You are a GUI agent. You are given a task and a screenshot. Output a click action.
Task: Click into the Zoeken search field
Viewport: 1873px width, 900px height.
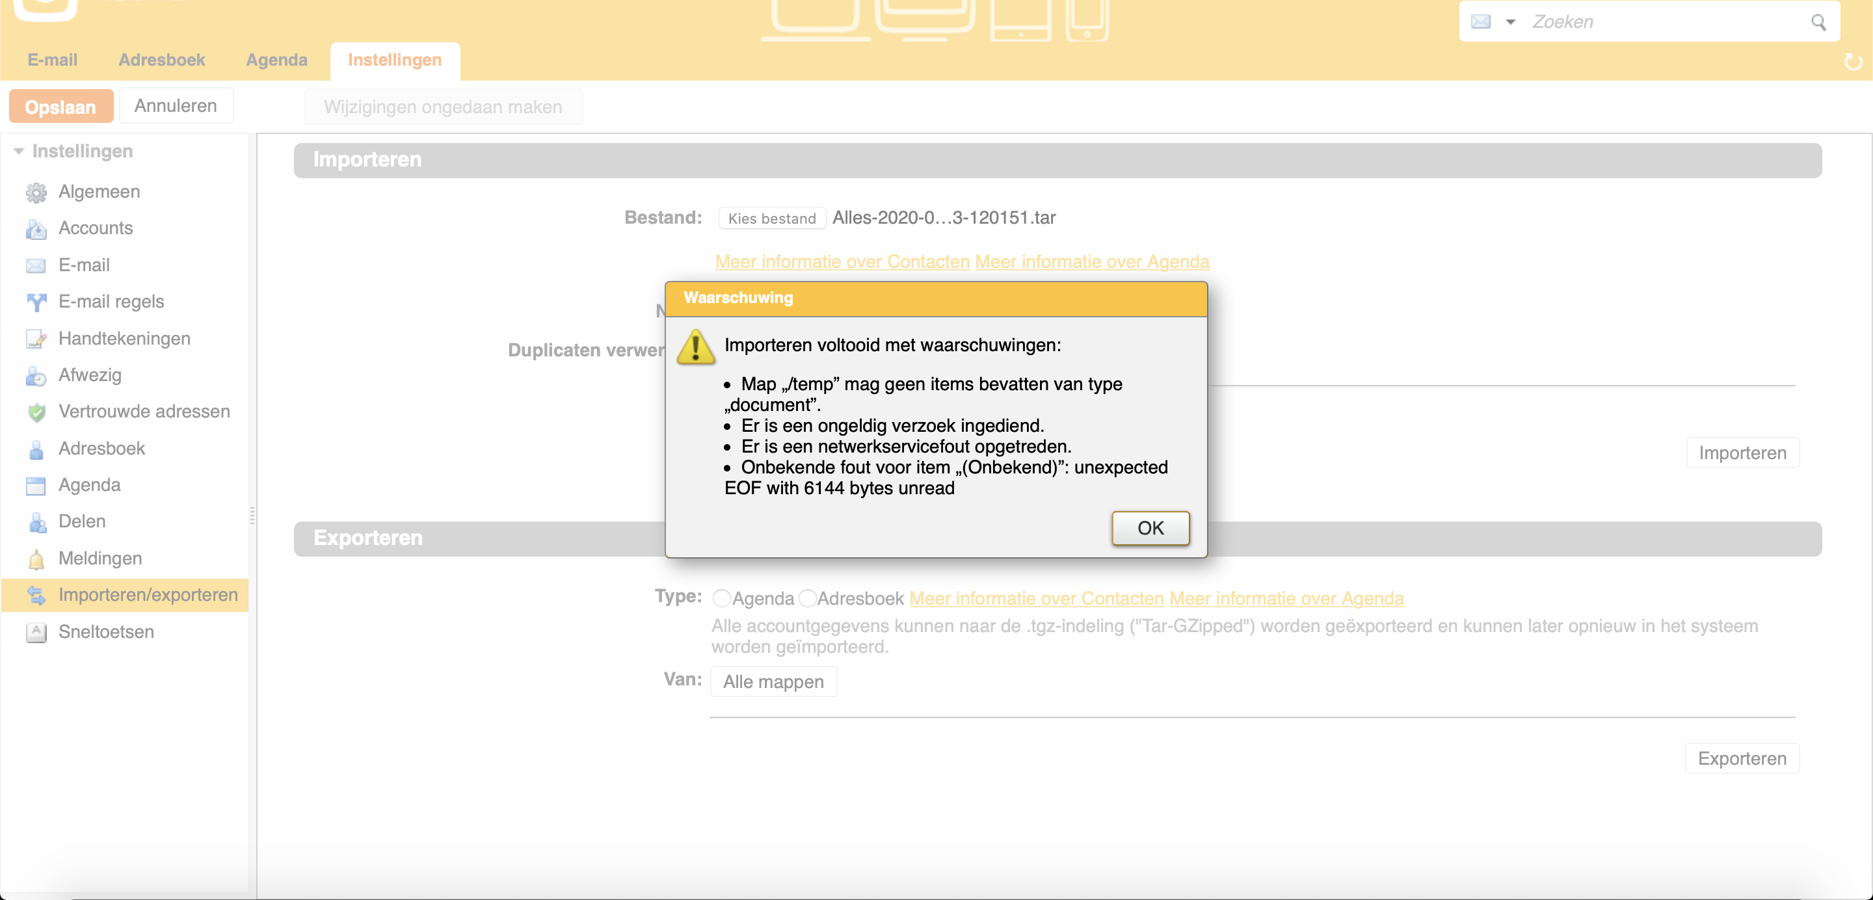(1665, 22)
